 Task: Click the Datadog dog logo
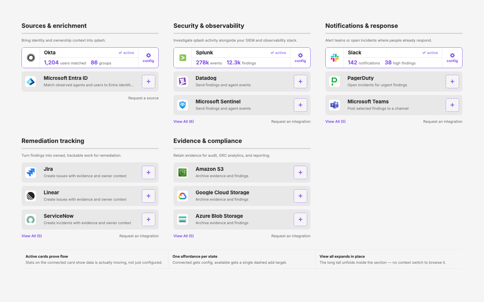pos(183,82)
